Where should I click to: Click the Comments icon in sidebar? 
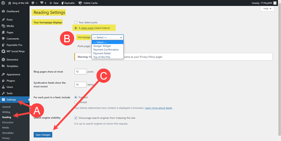click(x=3, y=39)
